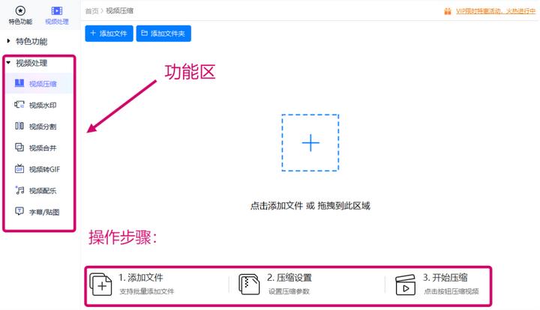
Task: Open the 视频合并 sidebar item label
Action: pyautogui.click(x=43, y=148)
